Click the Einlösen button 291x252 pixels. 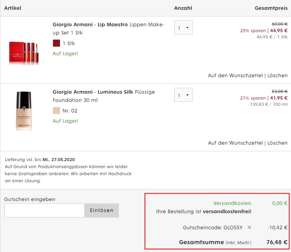[102, 210]
